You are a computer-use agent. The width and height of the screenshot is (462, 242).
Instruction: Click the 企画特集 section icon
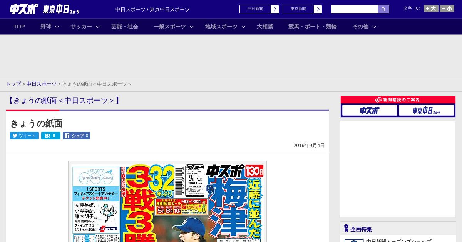[x=346, y=229]
